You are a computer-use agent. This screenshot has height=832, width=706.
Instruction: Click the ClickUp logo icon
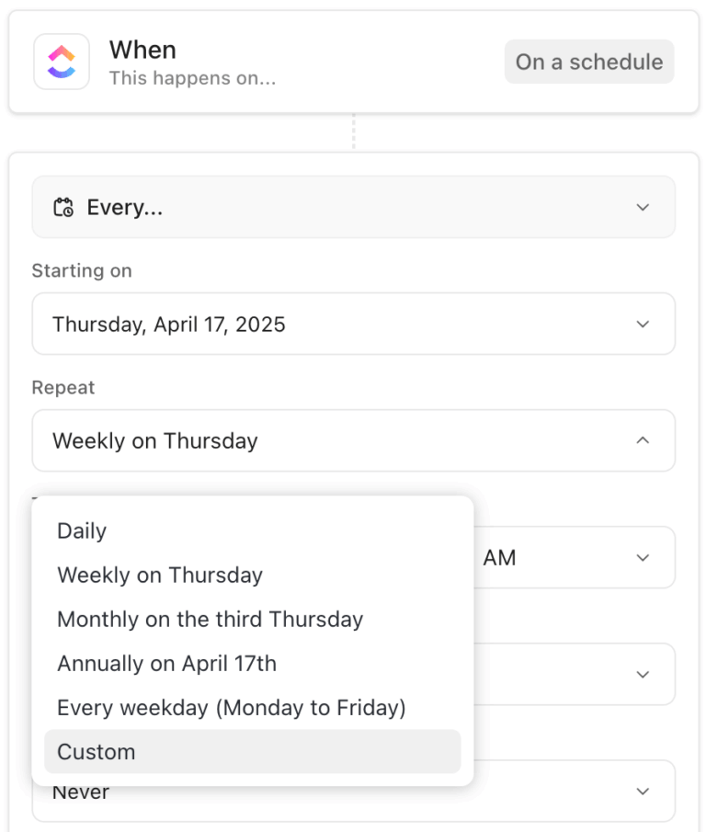(61, 61)
